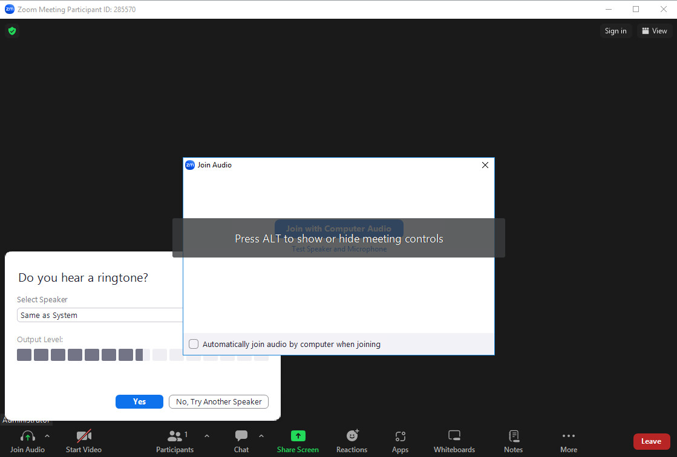Screen dimensions: 677x457
Task: Leave the meeting using the red button
Action: tap(651, 441)
